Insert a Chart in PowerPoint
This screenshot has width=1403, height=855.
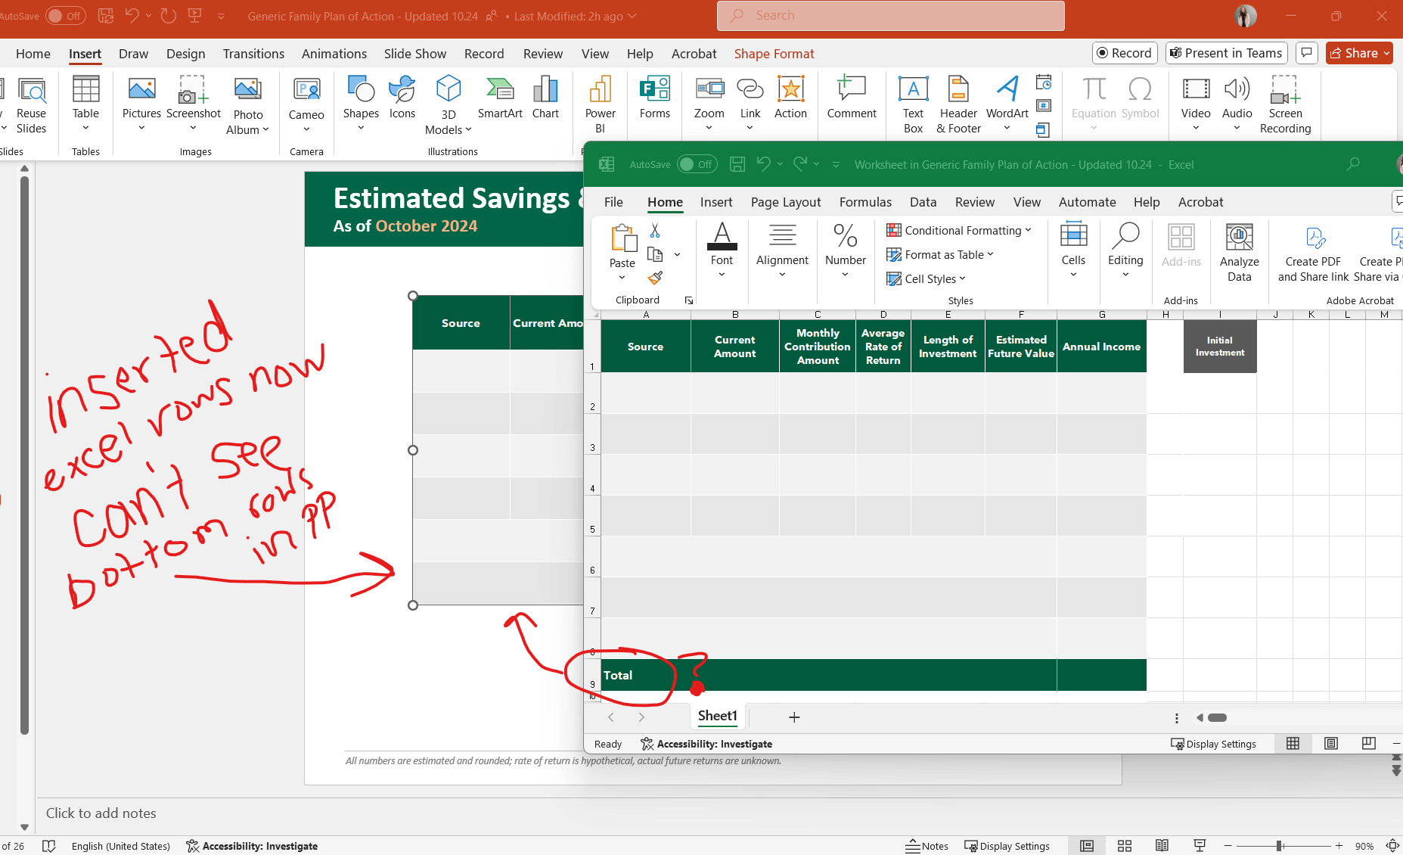545,98
